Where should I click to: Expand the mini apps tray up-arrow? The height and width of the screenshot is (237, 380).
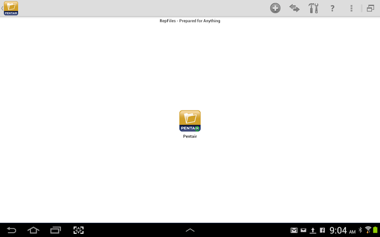[190, 230]
